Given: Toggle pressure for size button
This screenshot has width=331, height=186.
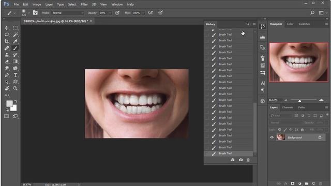Looking at the screenshot, I should 160,13.
